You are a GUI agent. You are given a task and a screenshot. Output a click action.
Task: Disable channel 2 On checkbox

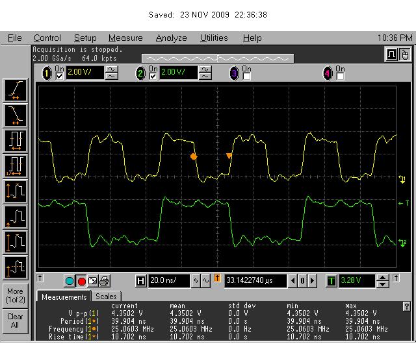(x=153, y=76)
